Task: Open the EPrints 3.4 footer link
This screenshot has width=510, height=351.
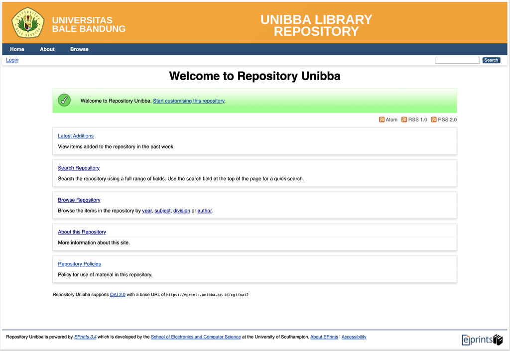Action: coord(85,337)
